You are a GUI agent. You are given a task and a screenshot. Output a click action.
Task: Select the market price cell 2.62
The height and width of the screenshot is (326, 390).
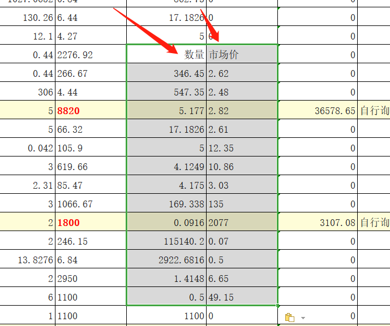click(242, 74)
